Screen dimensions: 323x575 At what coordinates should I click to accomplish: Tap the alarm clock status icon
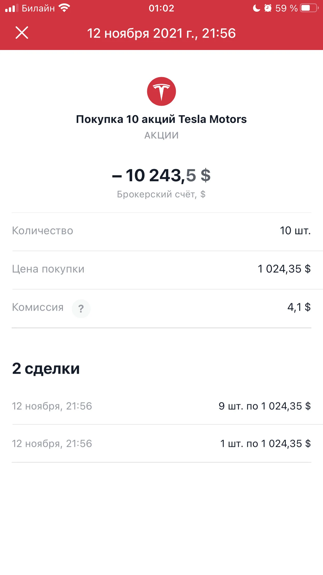(x=268, y=8)
